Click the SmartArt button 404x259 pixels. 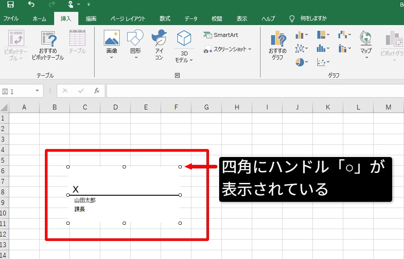[220, 35]
